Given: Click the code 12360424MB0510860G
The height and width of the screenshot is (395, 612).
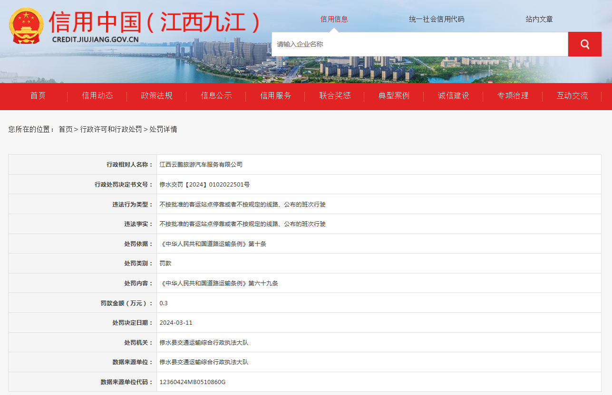Looking at the screenshot, I should [193, 382].
